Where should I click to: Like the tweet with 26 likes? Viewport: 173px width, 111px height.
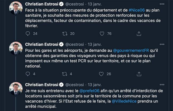pos(102,74)
